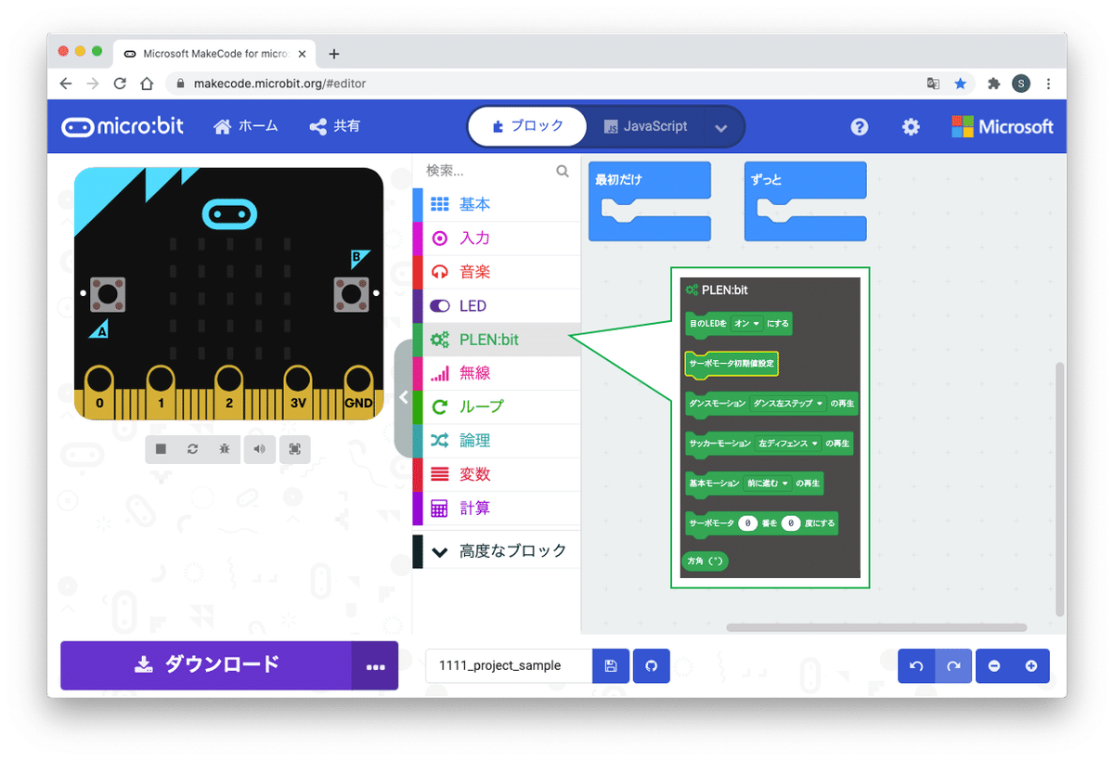Bookmark this page with the star
Screen dimensions: 1114x760
click(961, 84)
